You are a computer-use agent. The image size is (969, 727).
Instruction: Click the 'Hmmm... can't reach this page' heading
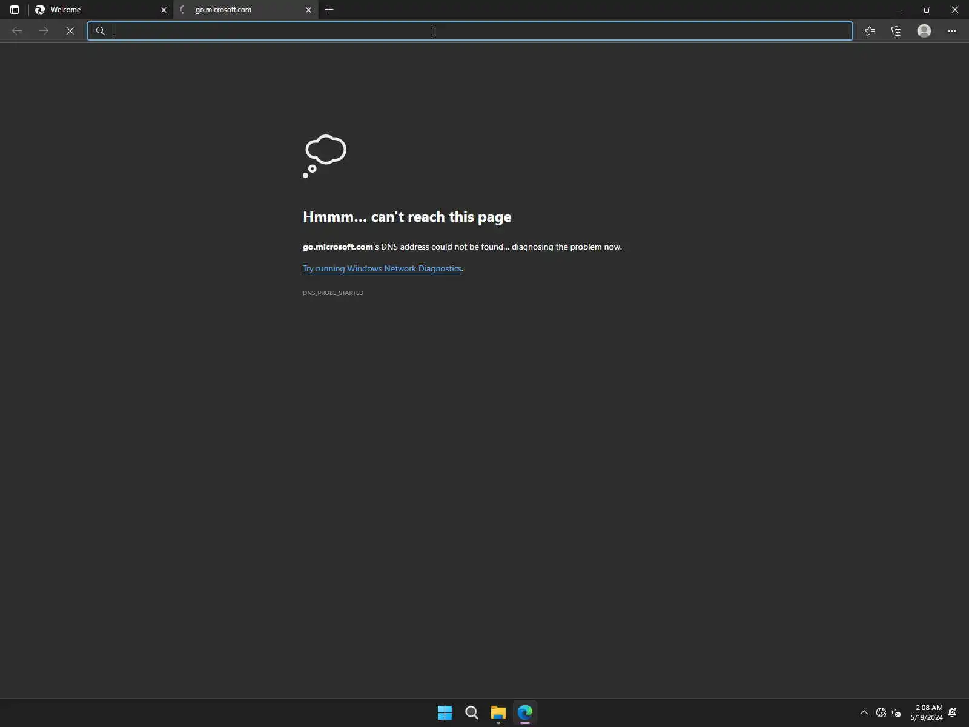[407, 217]
